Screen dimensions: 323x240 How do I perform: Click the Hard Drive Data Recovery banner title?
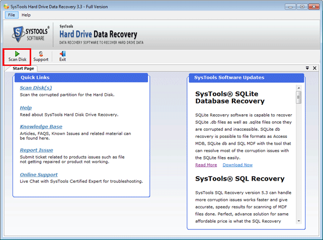pos(98,34)
